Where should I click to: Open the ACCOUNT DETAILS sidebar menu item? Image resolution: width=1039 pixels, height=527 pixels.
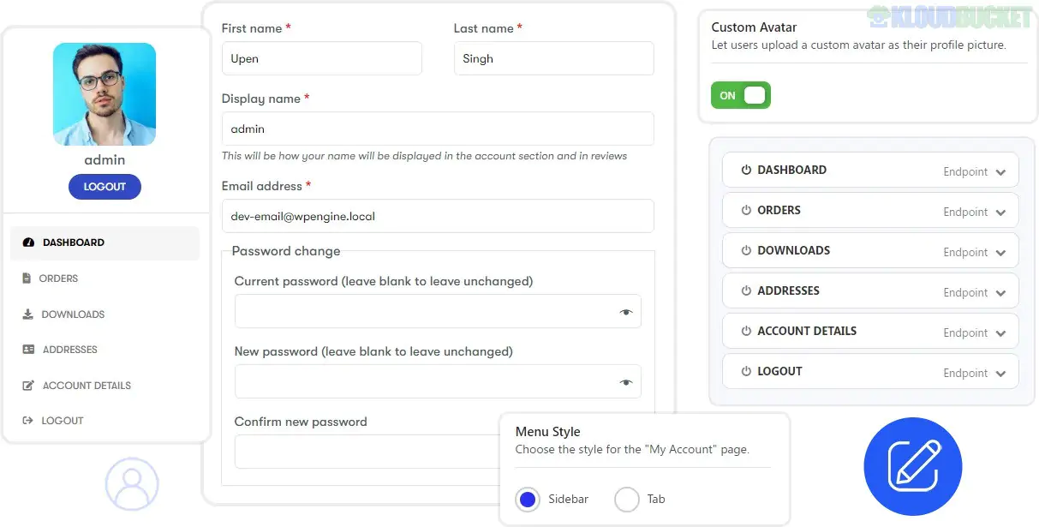pos(87,385)
